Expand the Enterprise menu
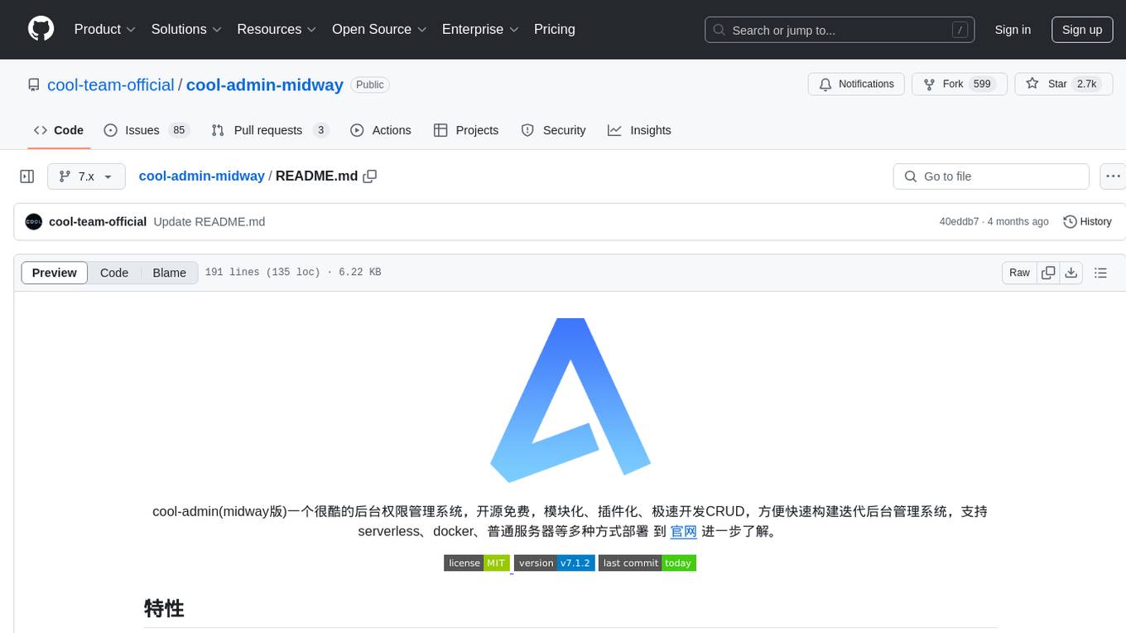Image resolution: width=1126 pixels, height=633 pixels. pos(481,29)
